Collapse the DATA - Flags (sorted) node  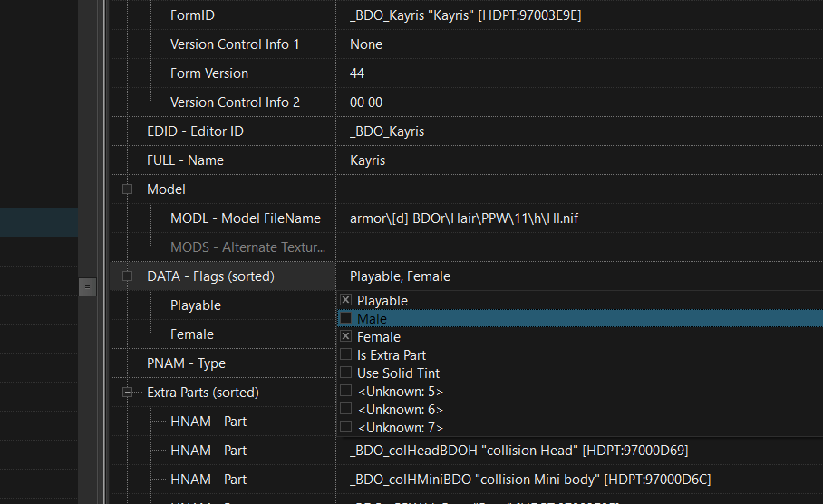(127, 276)
